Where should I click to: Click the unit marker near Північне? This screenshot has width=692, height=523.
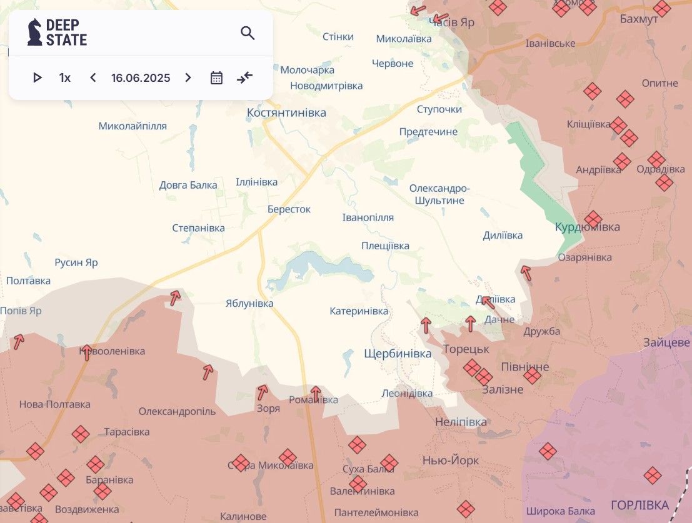tap(532, 376)
